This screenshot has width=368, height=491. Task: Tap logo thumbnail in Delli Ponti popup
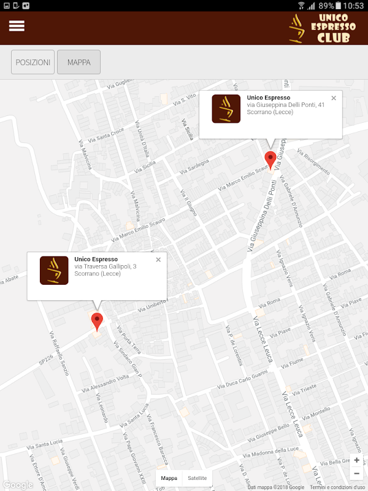pos(226,109)
